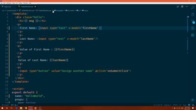Click the components breadcrumb
Image resolution: width=196 pixels, height=110 pixels.
tap(12, 11)
